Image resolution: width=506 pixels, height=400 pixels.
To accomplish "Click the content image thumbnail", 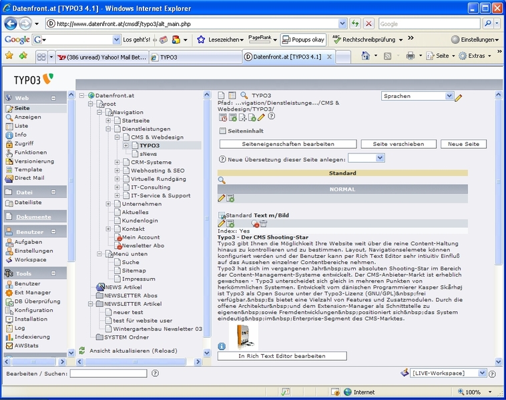I will pyautogui.click(x=243, y=337).
